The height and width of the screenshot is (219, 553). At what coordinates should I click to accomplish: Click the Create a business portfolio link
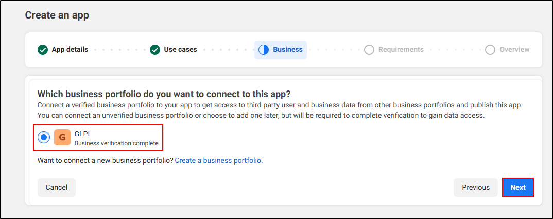pyautogui.click(x=219, y=161)
